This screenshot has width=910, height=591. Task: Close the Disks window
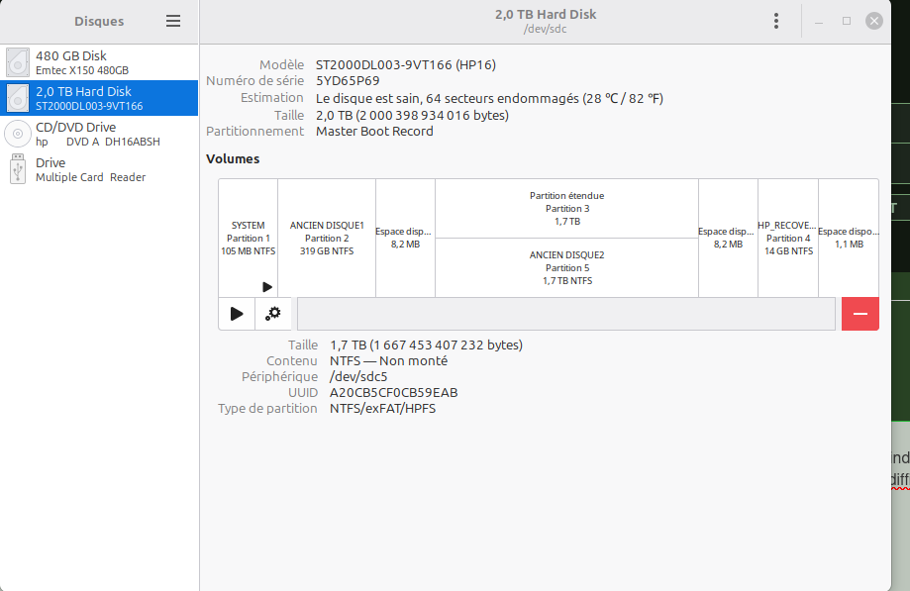pos(874,21)
